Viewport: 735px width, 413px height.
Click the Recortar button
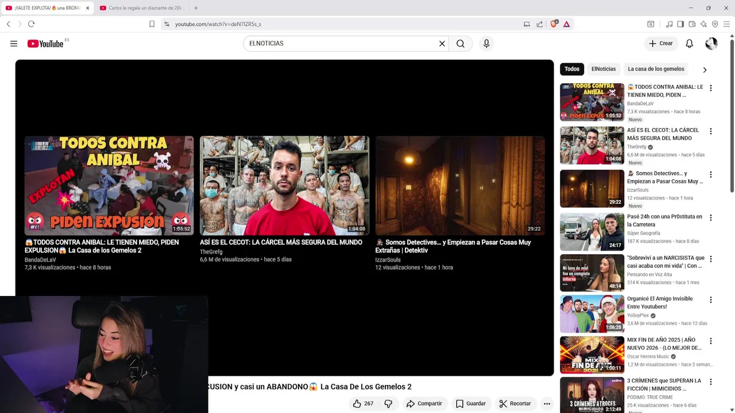[515, 404]
